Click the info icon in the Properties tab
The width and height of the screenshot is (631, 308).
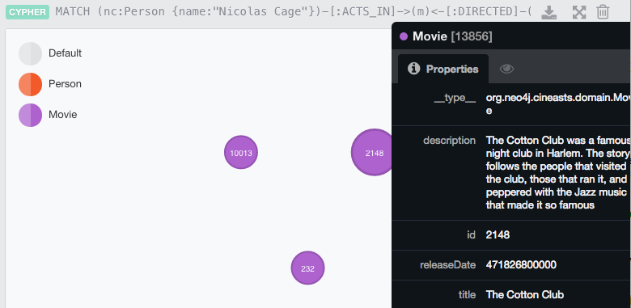(x=413, y=69)
